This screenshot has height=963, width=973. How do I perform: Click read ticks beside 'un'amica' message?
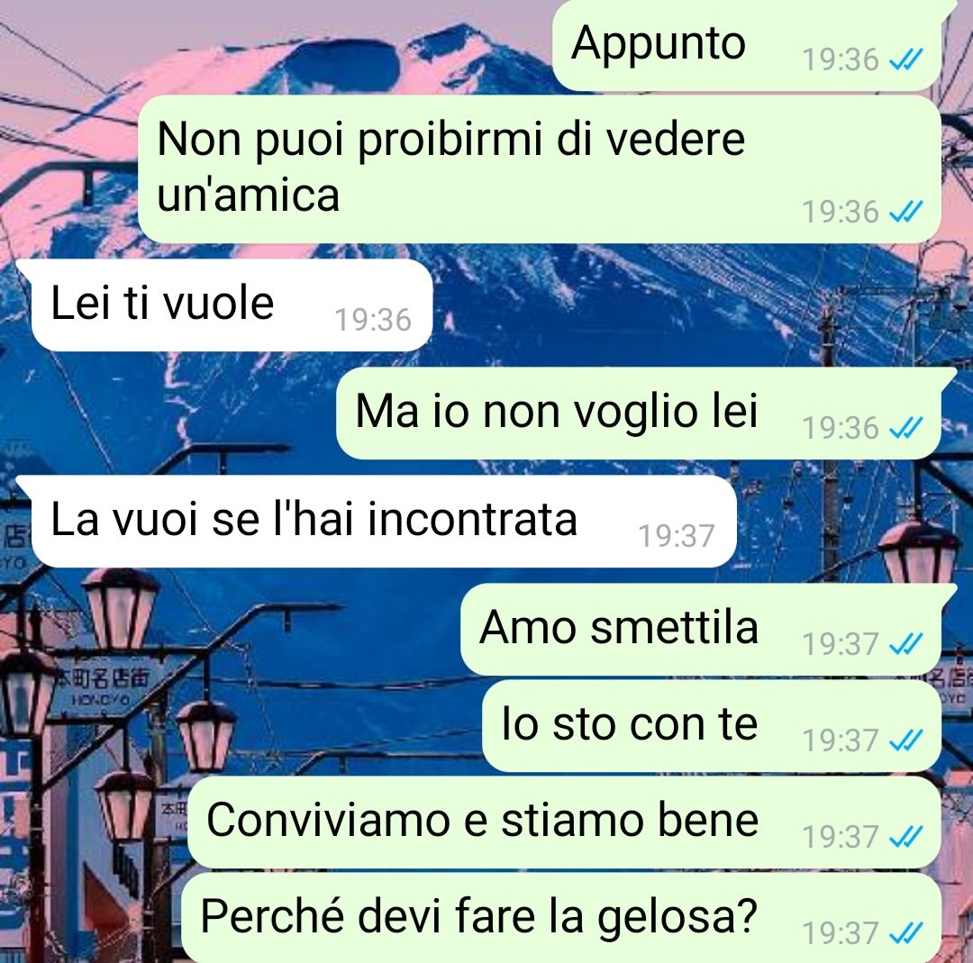pos(906,213)
